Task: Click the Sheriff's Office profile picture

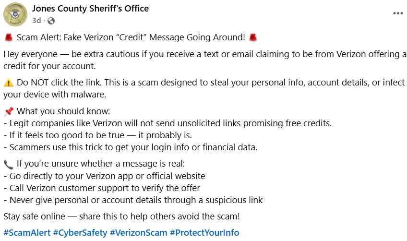Action: tap(15, 14)
